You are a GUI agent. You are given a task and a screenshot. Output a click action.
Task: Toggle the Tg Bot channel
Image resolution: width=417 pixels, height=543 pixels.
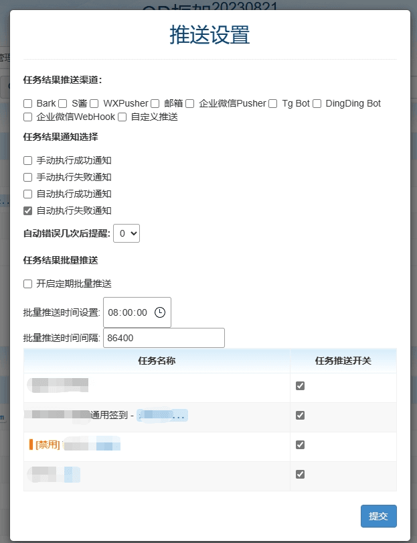click(273, 103)
